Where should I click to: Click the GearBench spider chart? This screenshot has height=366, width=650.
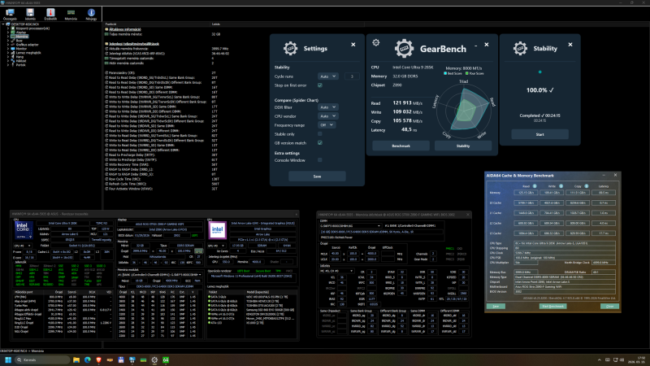464,110
